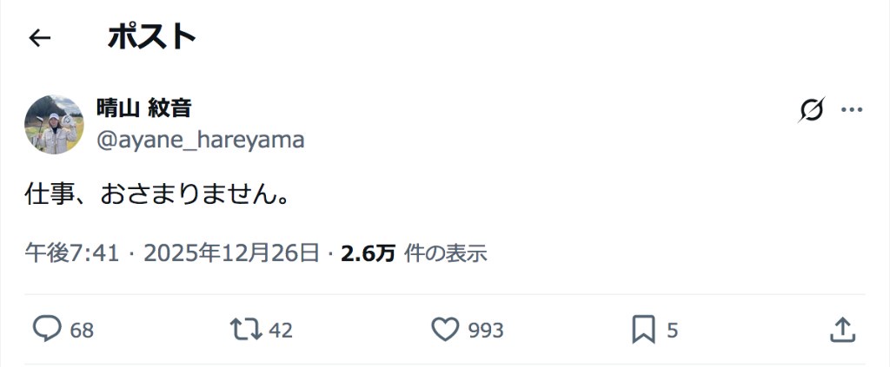Screen dimensions: 890x367
Task: Go back using the left arrow
Action: click(40, 37)
